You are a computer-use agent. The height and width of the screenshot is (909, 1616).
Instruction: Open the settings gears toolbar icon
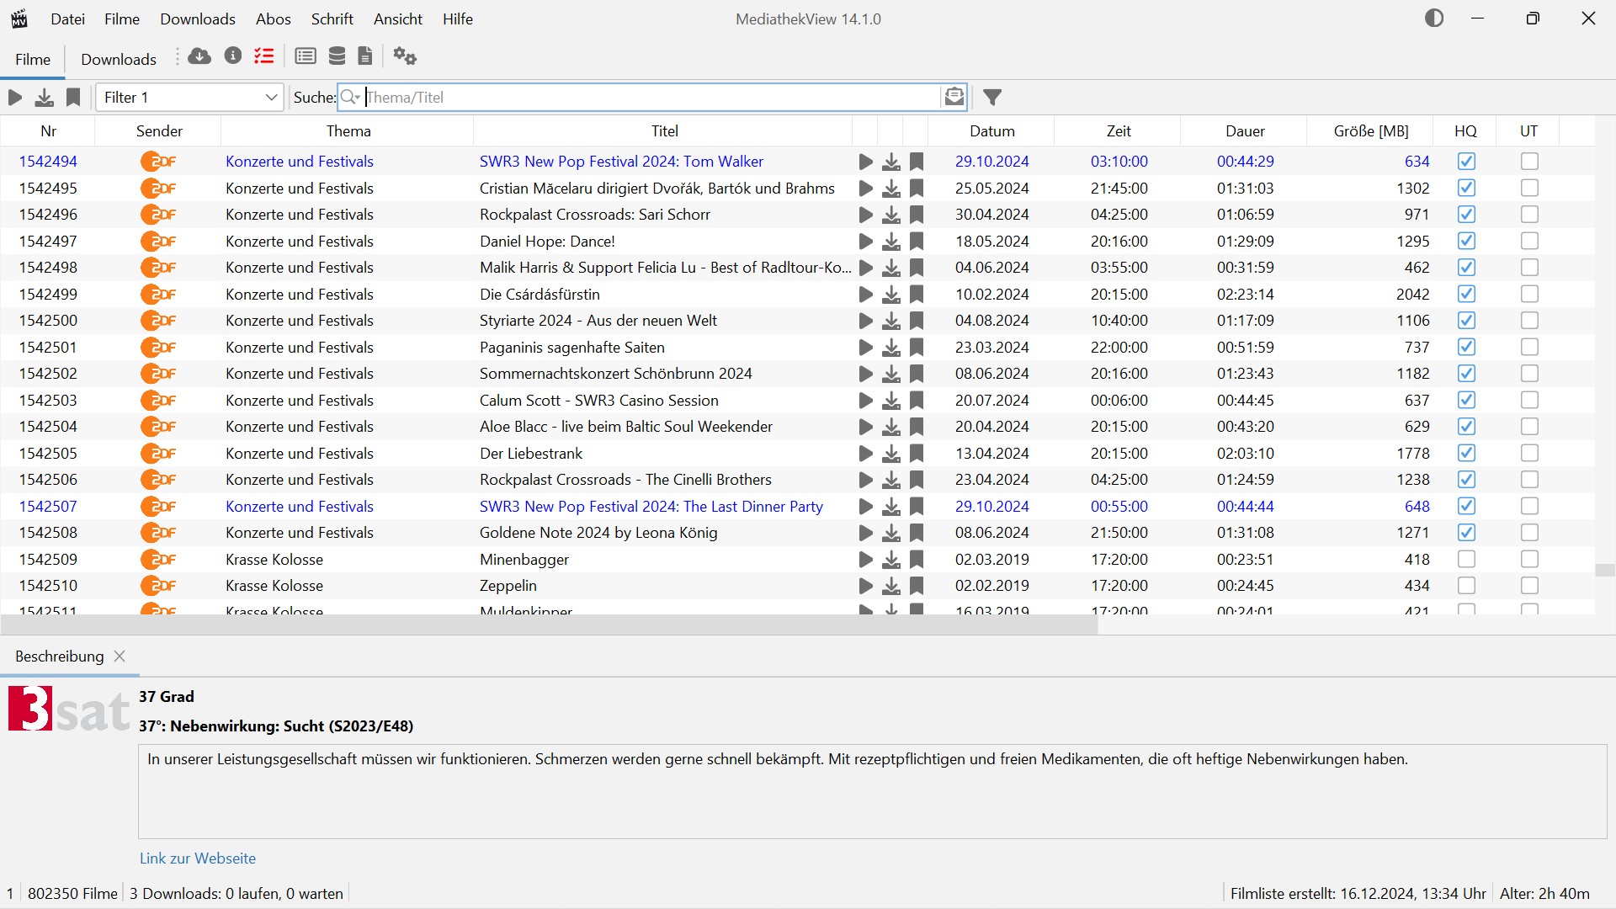point(405,56)
